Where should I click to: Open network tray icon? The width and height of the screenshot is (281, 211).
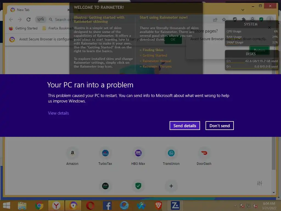point(249,206)
